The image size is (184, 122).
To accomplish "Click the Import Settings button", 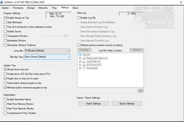I will (93, 104).
